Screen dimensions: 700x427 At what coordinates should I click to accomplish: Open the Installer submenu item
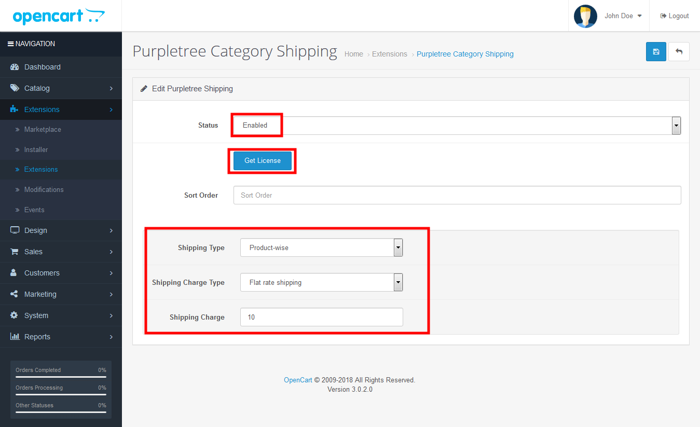click(x=61, y=149)
